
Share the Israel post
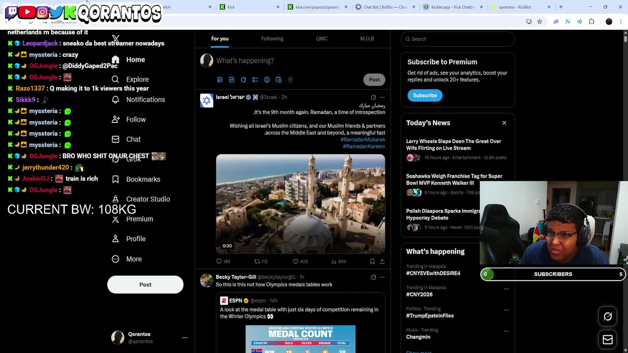tap(382, 262)
